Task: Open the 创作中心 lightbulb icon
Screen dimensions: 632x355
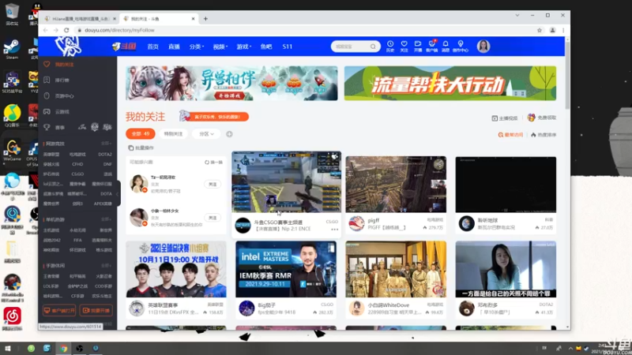Action: 461,46
